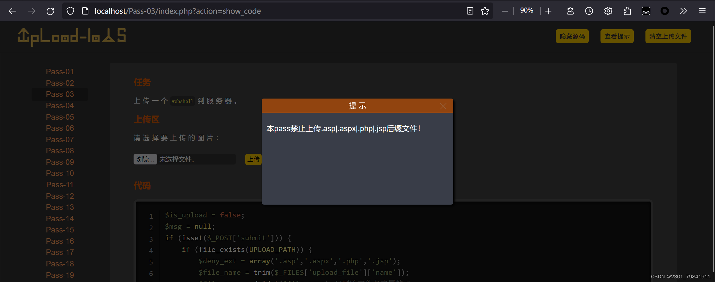Open the 浏览 file picker

point(145,159)
